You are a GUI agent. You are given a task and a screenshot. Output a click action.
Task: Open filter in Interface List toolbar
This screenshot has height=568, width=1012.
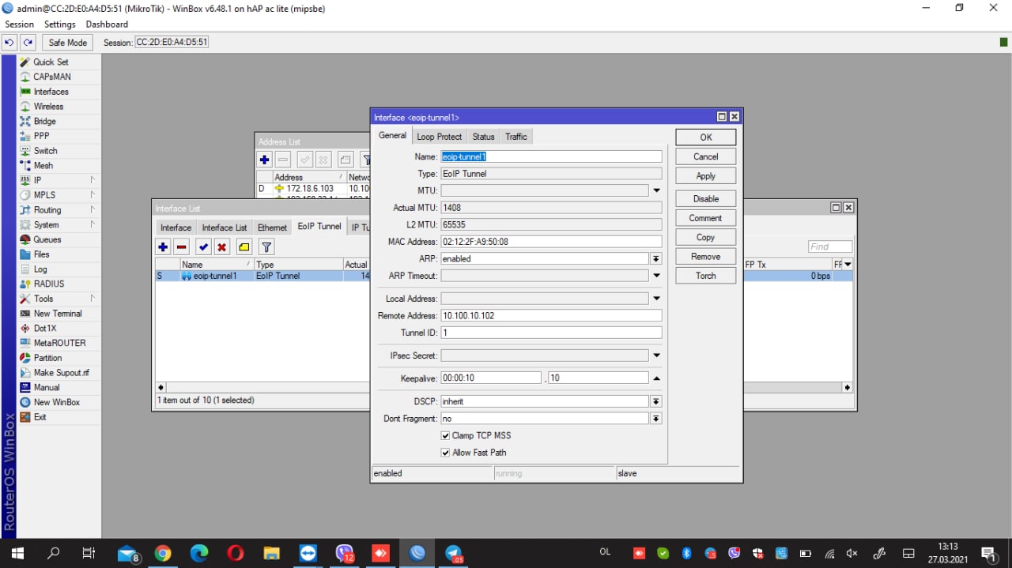tap(267, 247)
